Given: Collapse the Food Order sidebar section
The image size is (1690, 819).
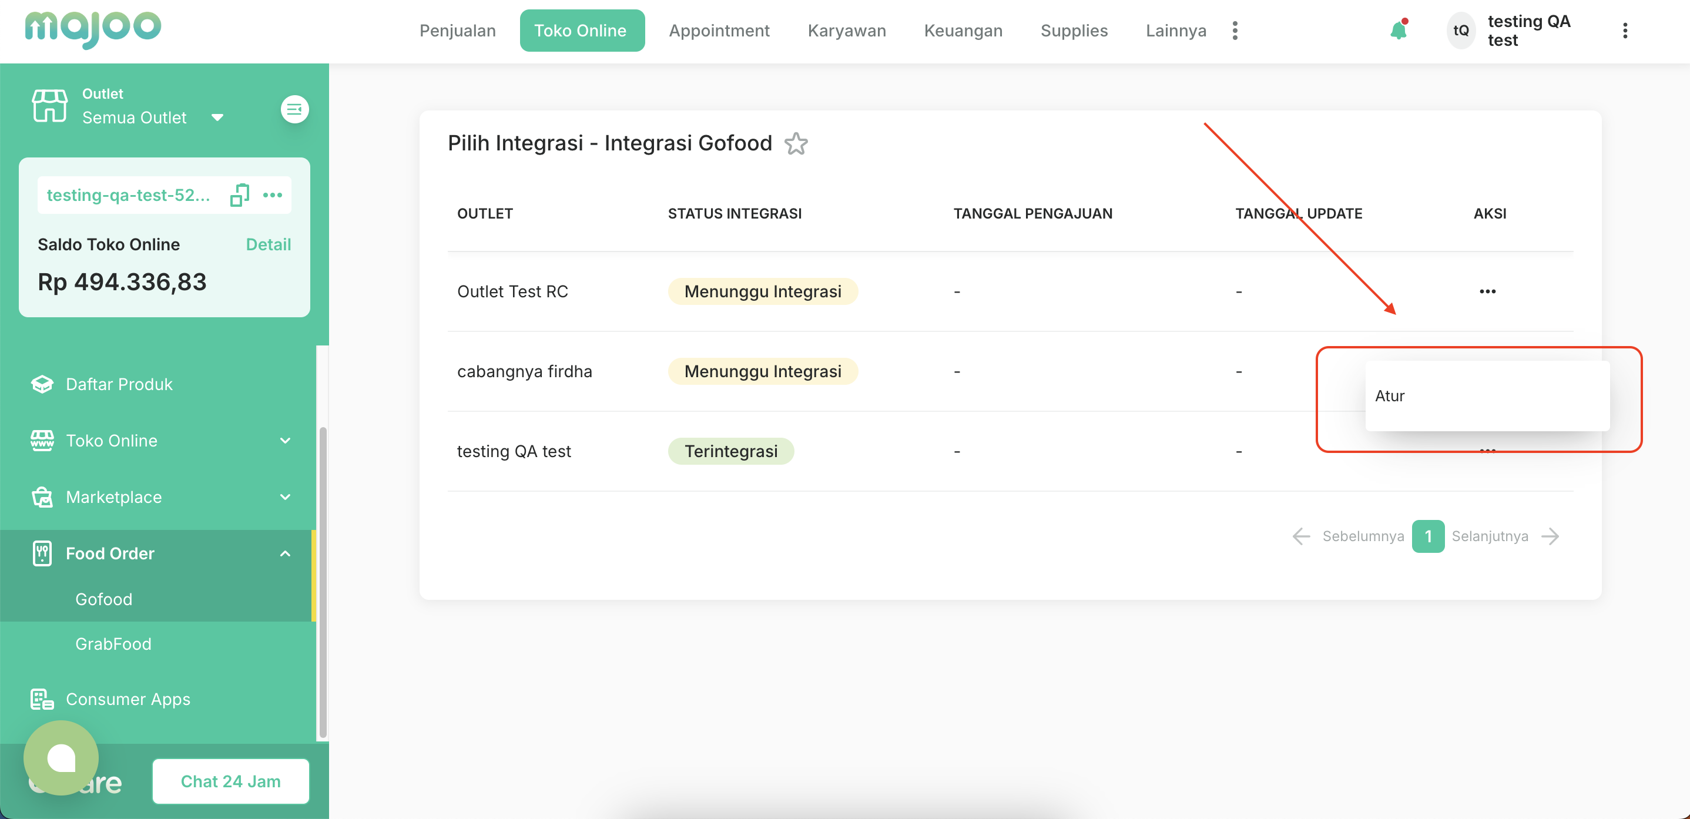Looking at the screenshot, I should point(285,553).
